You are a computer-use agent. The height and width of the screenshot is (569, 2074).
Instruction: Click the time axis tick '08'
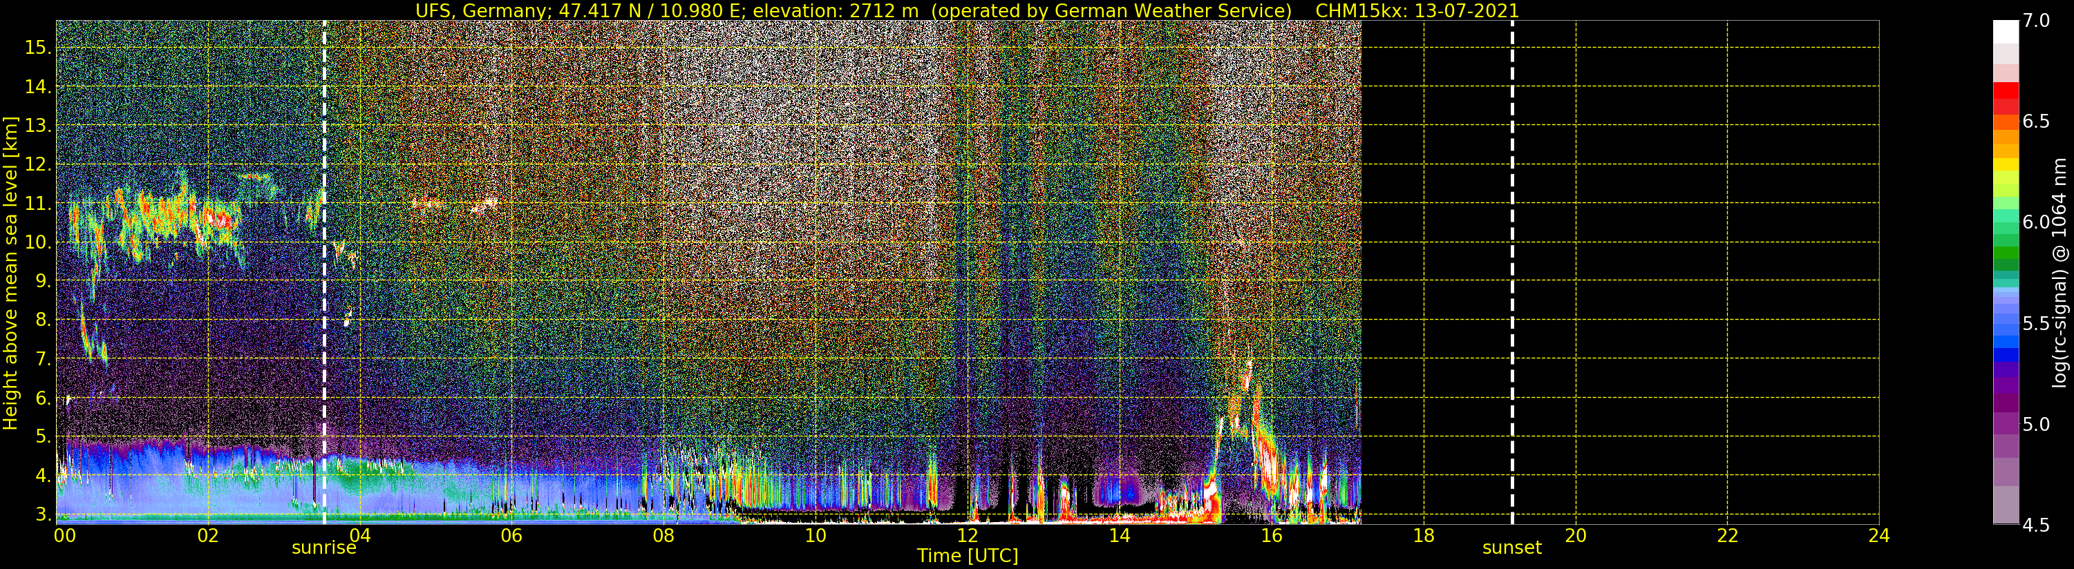pos(663,535)
